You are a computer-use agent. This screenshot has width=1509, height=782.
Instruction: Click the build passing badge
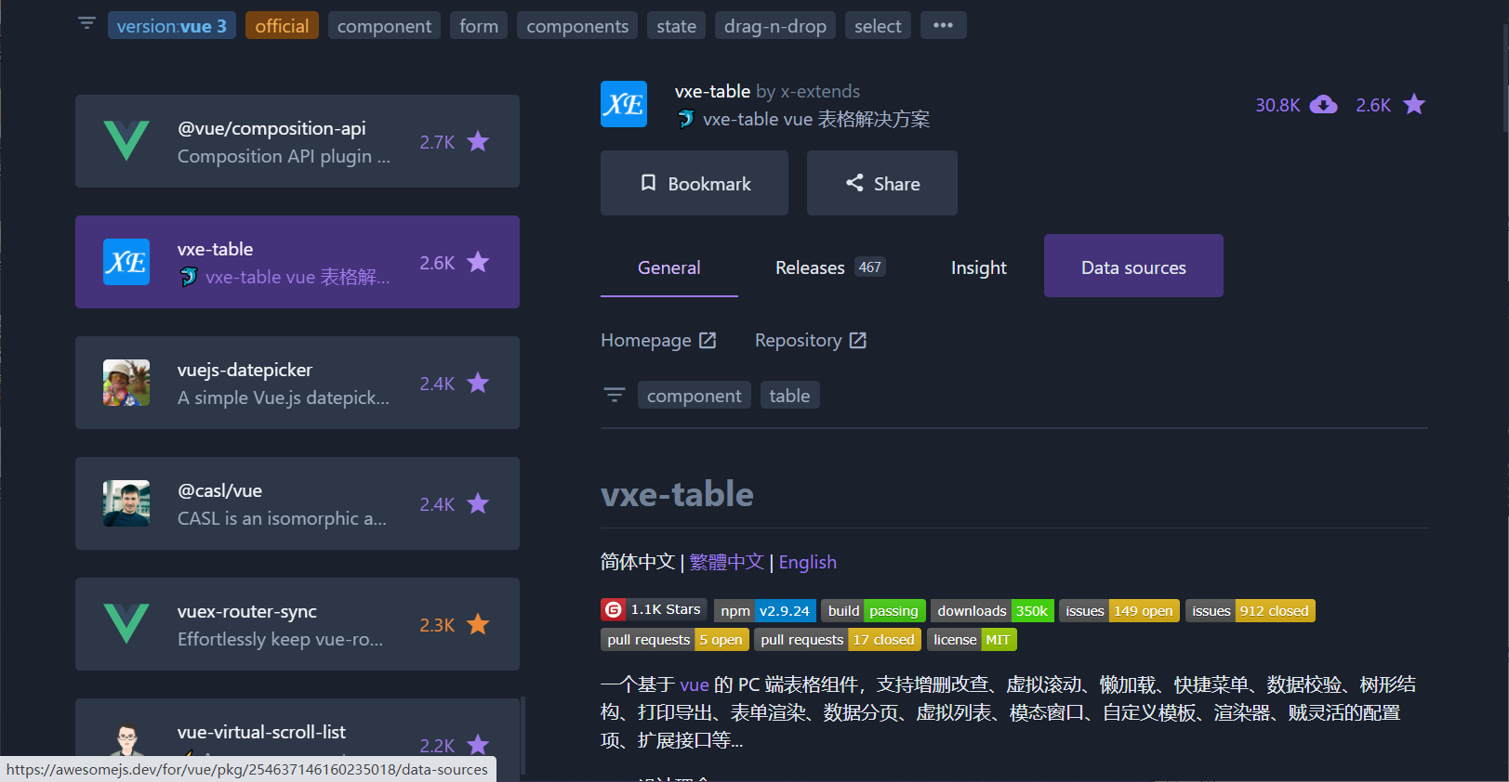(873, 610)
